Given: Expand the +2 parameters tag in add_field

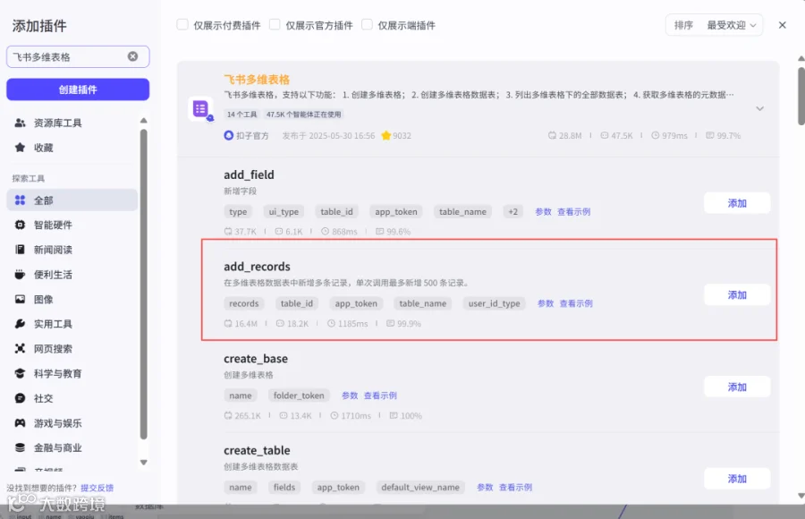Looking at the screenshot, I should click(513, 212).
